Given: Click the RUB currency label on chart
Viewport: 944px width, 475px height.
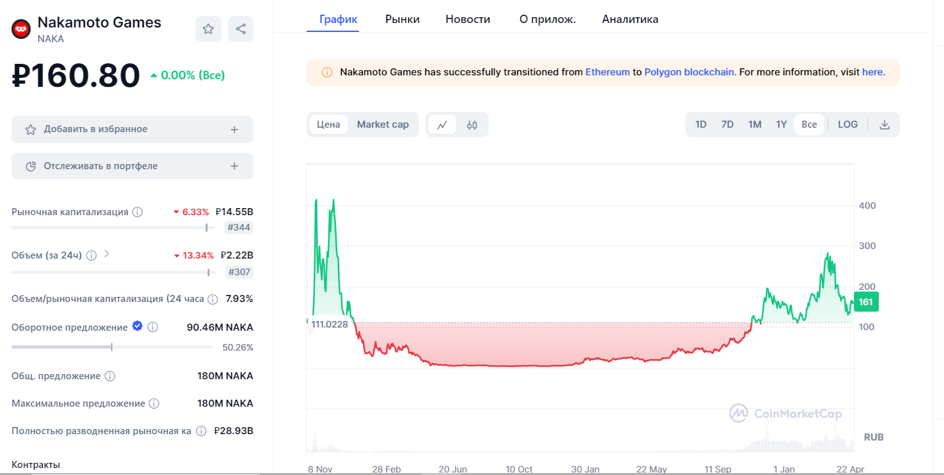Looking at the screenshot, I should (x=874, y=437).
